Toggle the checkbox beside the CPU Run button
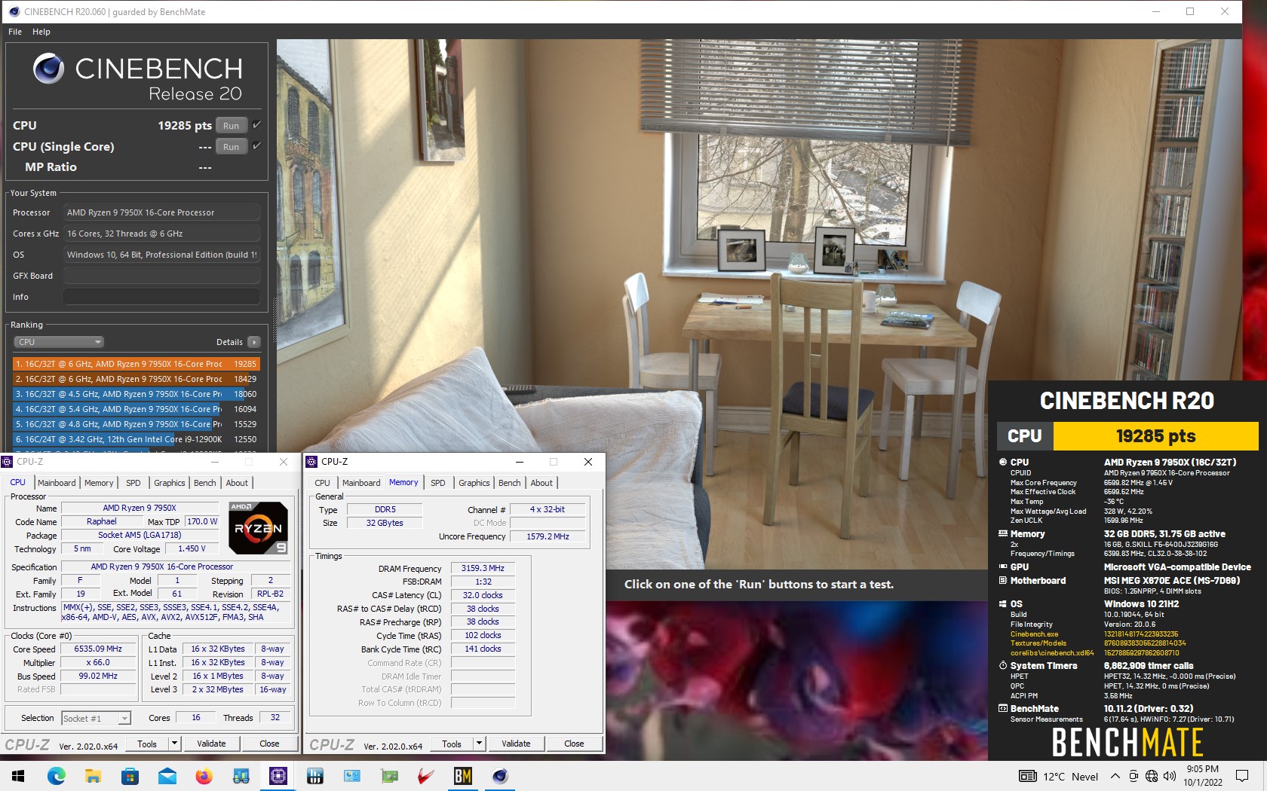This screenshot has width=1267, height=791. (256, 125)
